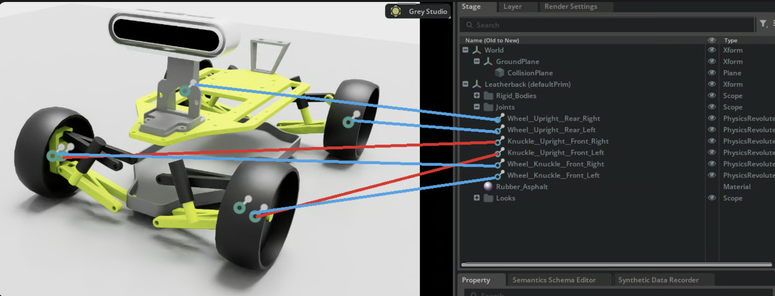The height and width of the screenshot is (296, 775).
Task: Toggle visibility of World prim
Action: [712, 50]
